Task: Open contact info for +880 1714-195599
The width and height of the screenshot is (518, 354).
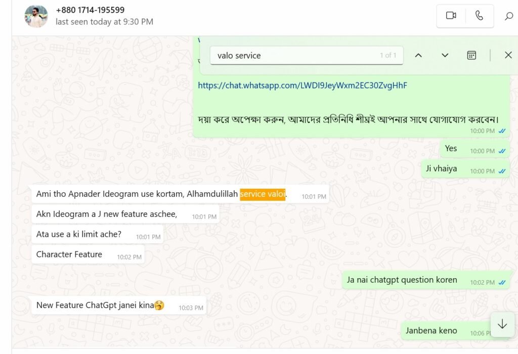Action: click(90, 10)
